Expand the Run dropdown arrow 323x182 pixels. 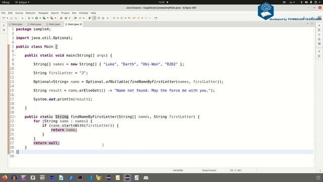click(40, 18)
